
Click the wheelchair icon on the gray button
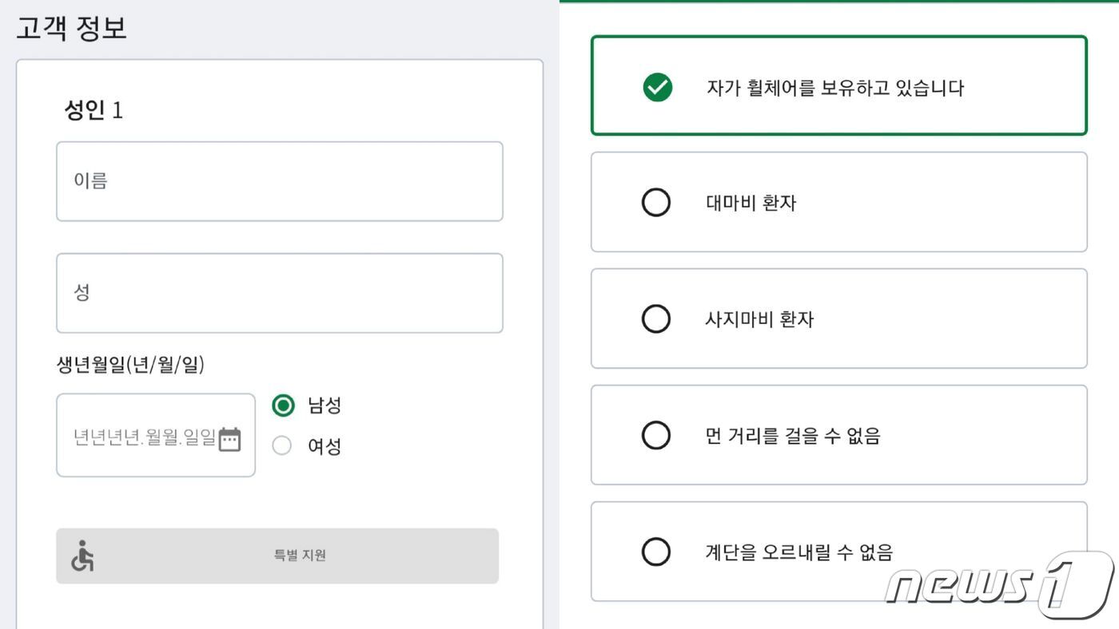coord(83,556)
